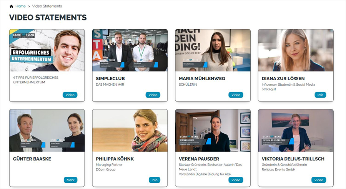The width and height of the screenshot is (346, 189).
Task: Open the Günter Baaske thumbnail
Action: (47, 131)
